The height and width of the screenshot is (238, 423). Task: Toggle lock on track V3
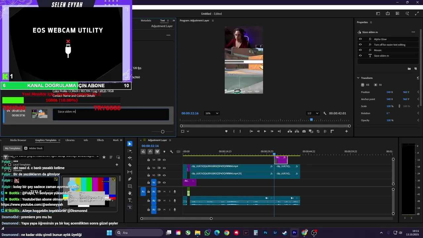[149, 168]
